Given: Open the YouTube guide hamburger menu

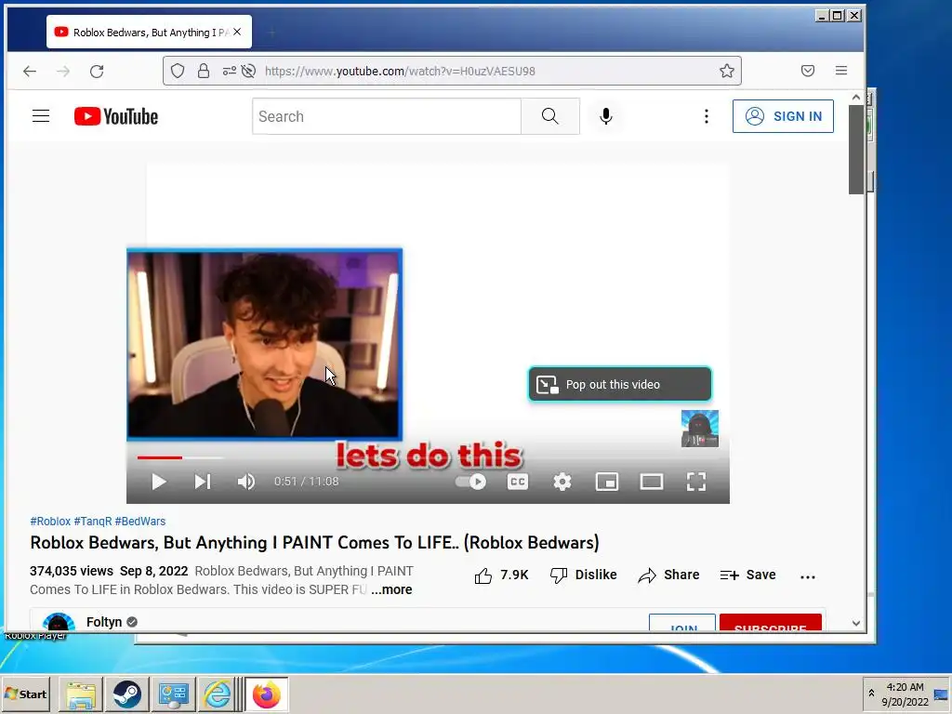Looking at the screenshot, I should pos(41,116).
